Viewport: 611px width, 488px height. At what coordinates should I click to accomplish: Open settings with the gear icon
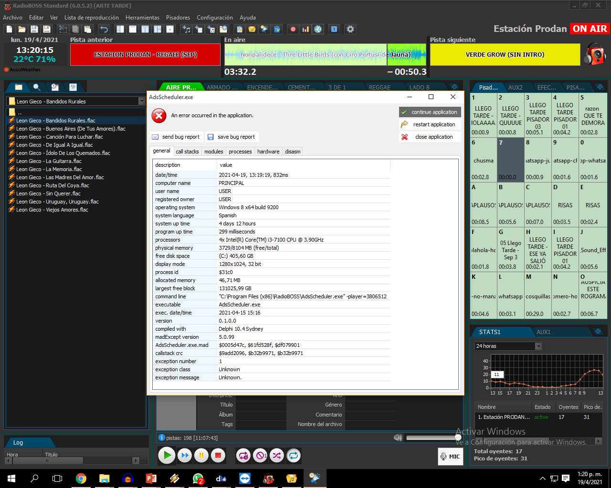[x=350, y=29]
